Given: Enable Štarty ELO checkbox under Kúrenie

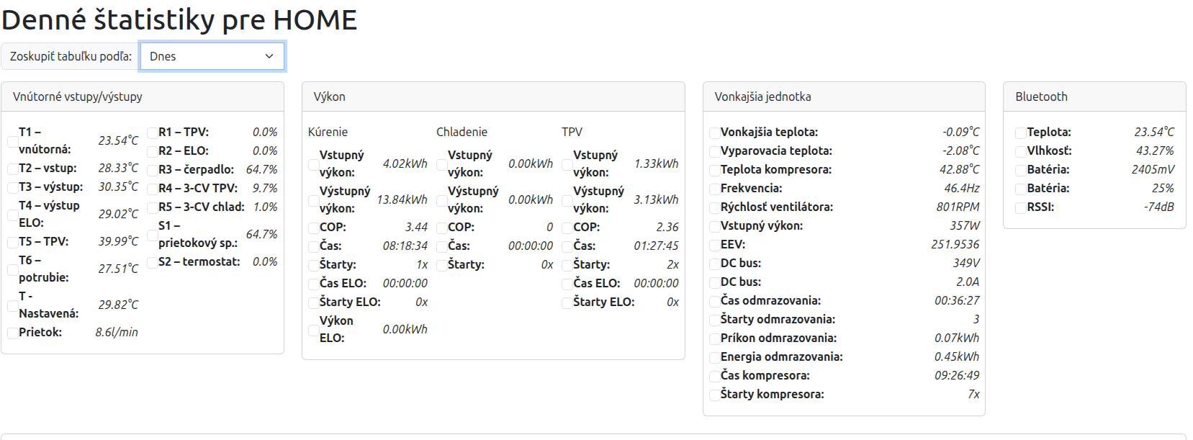Looking at the screenshot, I should pos(314,302).
